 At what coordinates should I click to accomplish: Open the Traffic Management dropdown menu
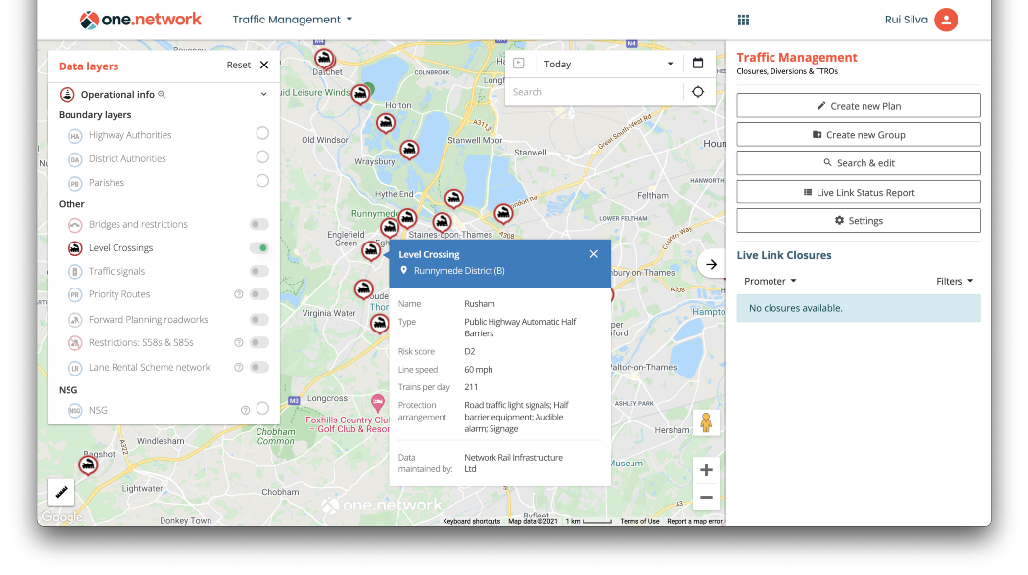tap(293, 20)
